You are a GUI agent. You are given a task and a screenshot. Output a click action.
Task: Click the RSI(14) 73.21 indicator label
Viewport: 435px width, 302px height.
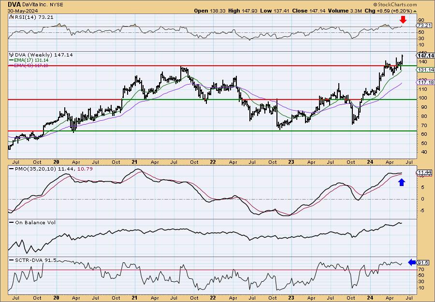click(34, 17)
